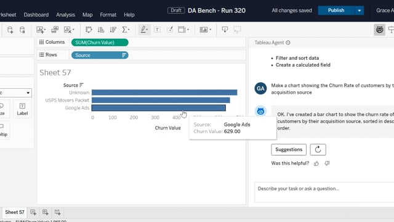
Task: Click the thumbs down feedback icon
Action: coord(327,163)
